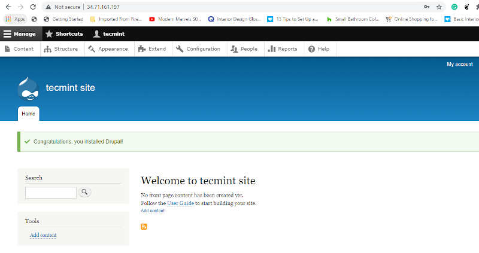This screenshot has height=253, width=479.
Task: Click the browser back arrow
Action: (x=8, y=7)
